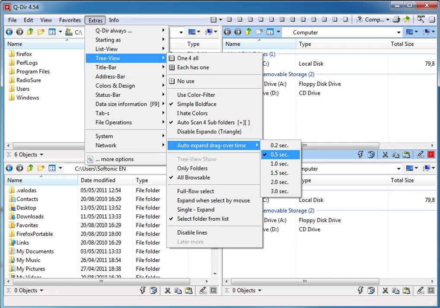
Task: Click Cut scissors in top-right pane status bar
Action: pos(385,155)
